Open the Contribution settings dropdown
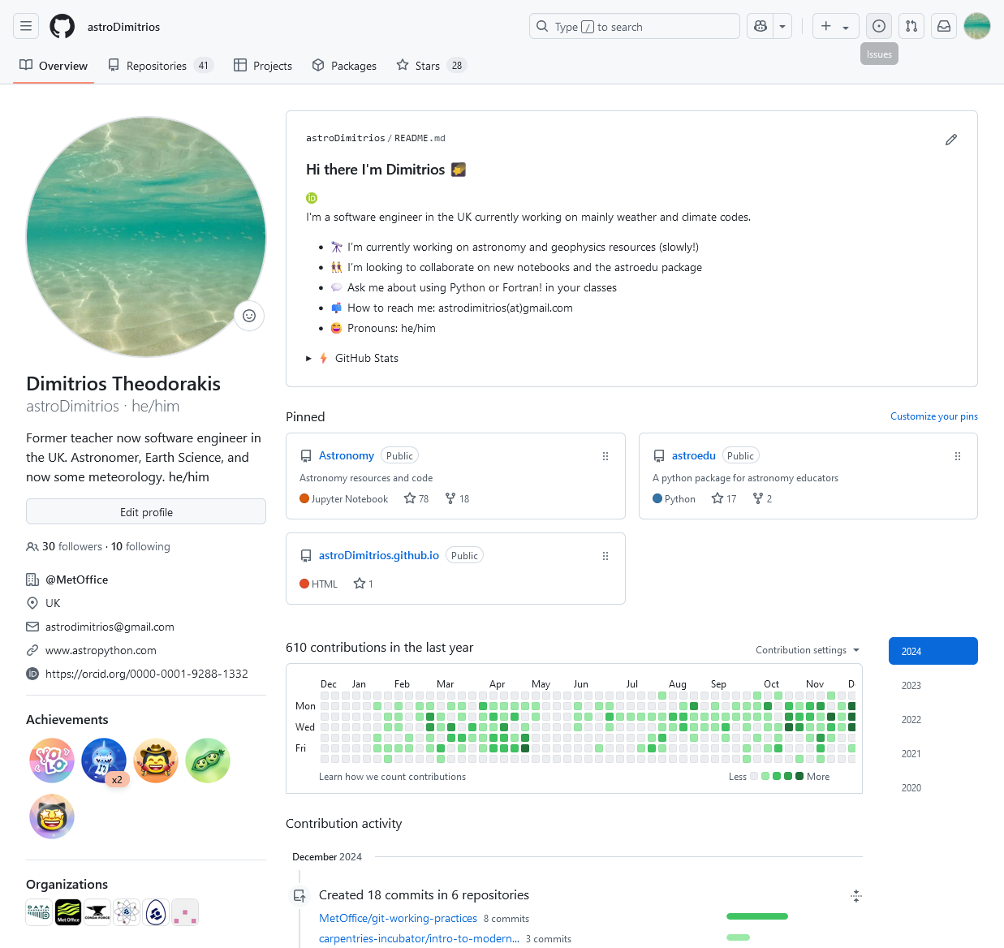 pyautogui.click(x=808, y=650)
